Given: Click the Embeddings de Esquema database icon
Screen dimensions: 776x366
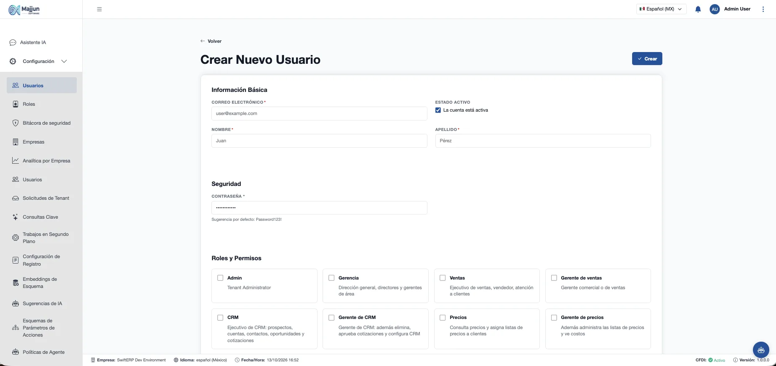Looking at the screenshot, I should coord(16,282).
